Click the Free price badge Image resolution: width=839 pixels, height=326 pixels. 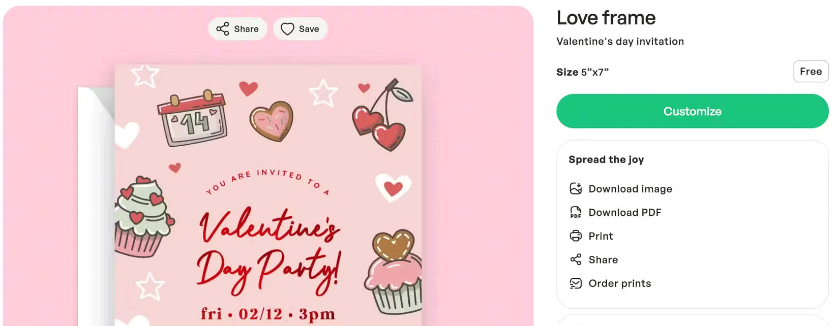click(x=811, y=72)
